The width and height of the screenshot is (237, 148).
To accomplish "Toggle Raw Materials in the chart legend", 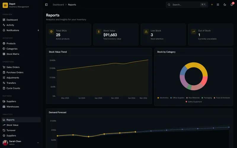I will [x=193, y=98].
